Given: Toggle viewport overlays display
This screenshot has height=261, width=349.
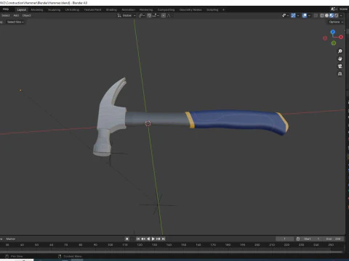Looking at the screenshot, I should pyautogui.click(x=305, y=15).
